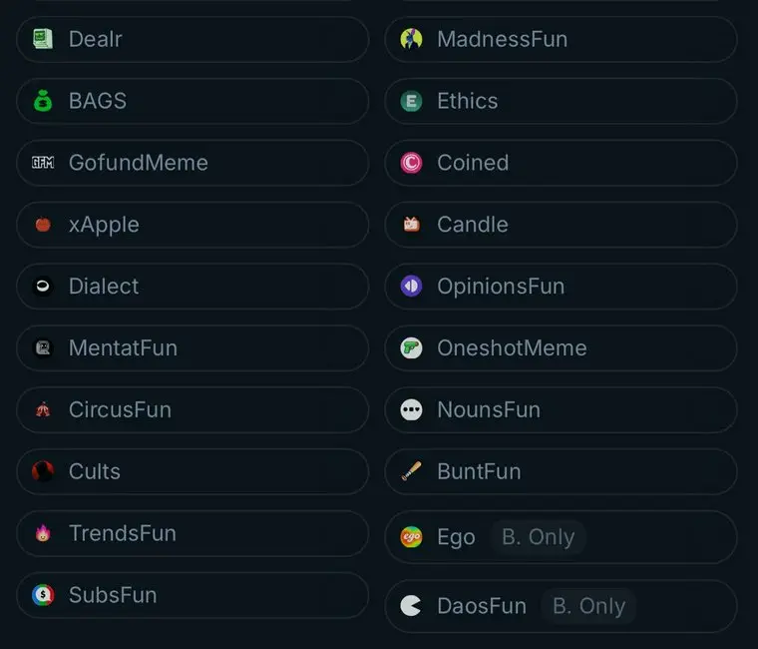This screenshot has height=649, width=758.
Task: Click the OneshotMeme green gun icon
Action: tap(411, 348)
